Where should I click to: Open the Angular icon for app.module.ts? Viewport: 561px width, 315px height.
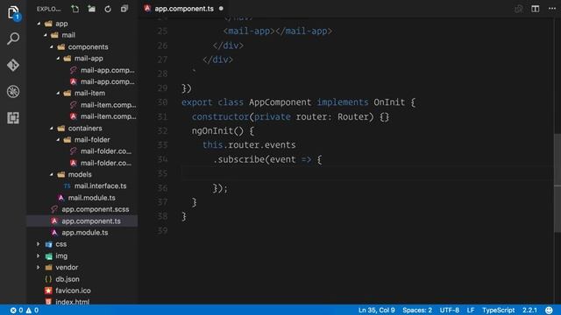click(x=54, y=233)
